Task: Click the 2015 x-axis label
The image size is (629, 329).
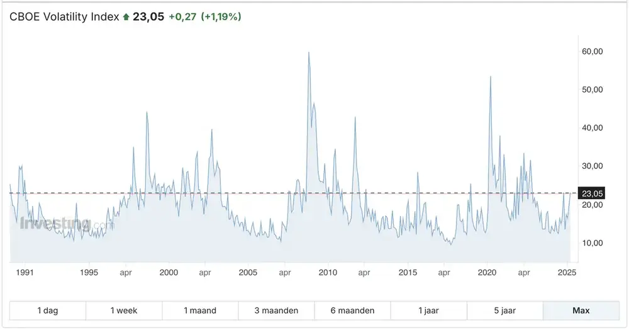Action: (x=408, y=272)
